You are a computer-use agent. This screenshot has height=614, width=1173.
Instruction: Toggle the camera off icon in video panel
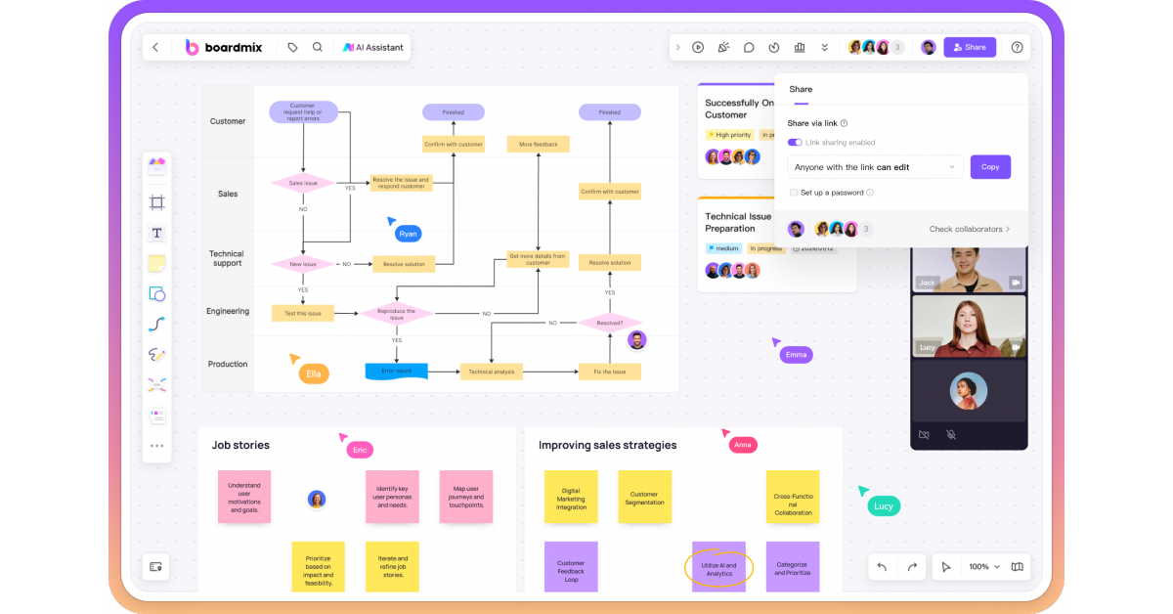924,434
